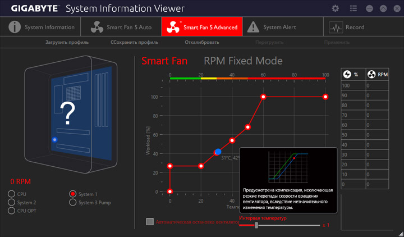The height and width of the screenshot is (237, 404).
Task: Click ССохранить профиль
Action: pos(135,42)
